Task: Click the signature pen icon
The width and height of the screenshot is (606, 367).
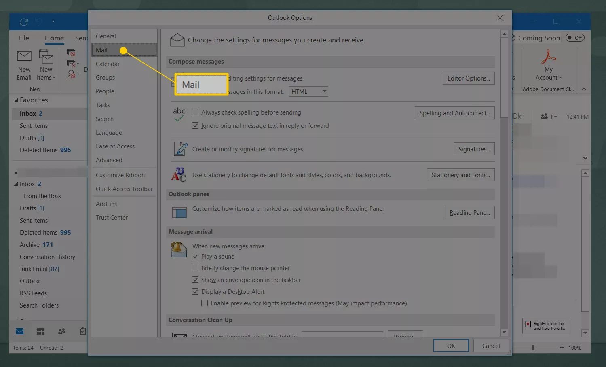Action: click(x=180, y=149)
